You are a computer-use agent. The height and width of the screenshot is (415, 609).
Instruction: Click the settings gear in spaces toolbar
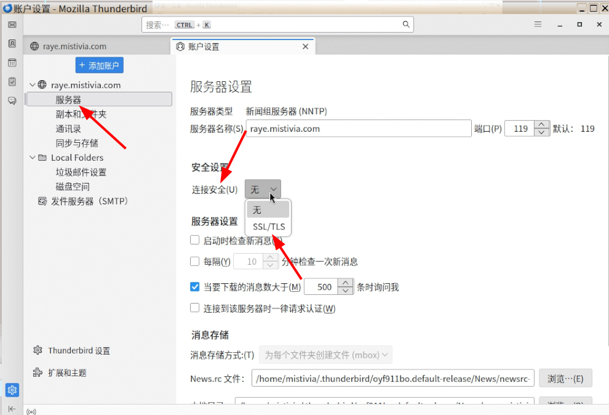click(12, 390)
